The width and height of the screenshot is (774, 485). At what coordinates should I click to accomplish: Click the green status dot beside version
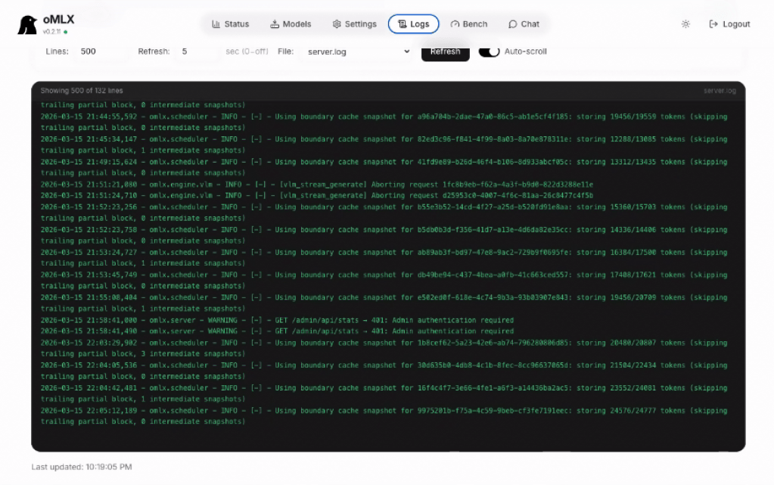(66, 33)
